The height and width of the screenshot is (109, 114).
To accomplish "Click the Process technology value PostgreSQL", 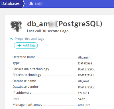I will click(87, 75).
